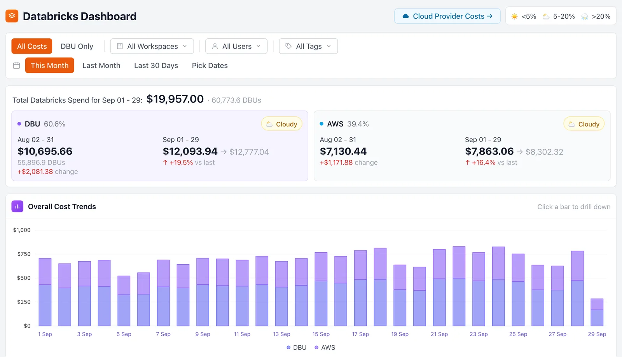Click the calendar icon beside This Month
The image size is (622, 357).
[16, 66]
